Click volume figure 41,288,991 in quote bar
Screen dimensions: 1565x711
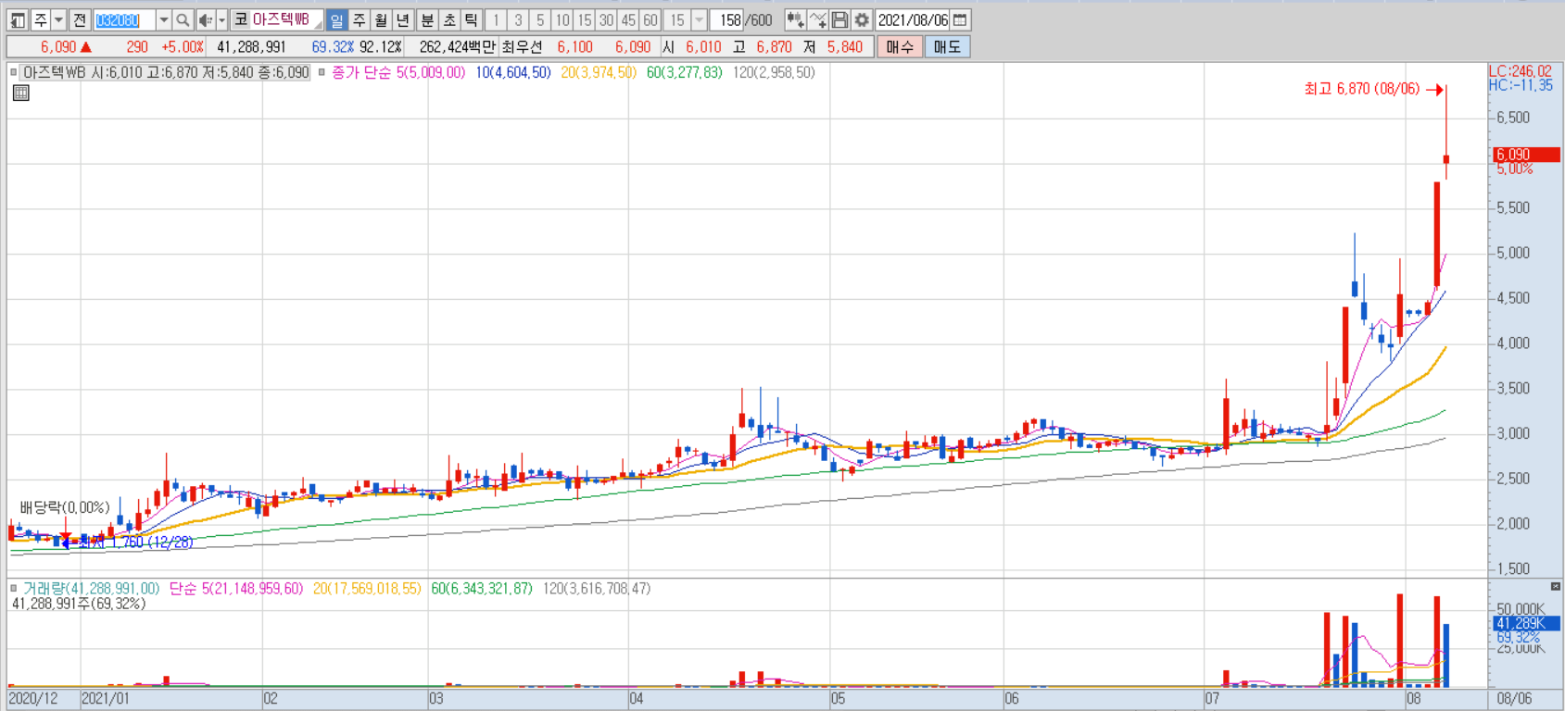tap(251, 46)
